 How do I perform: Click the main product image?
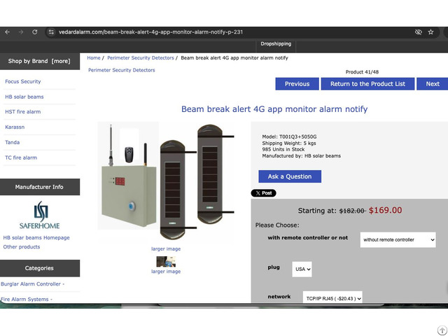pyautogui.click(x=166, y=181)
